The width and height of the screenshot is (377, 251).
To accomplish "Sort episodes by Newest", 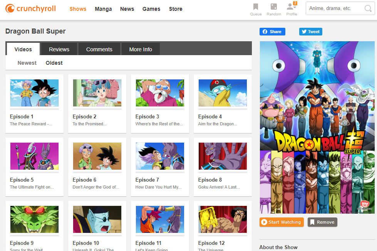I will click(27, 63).
